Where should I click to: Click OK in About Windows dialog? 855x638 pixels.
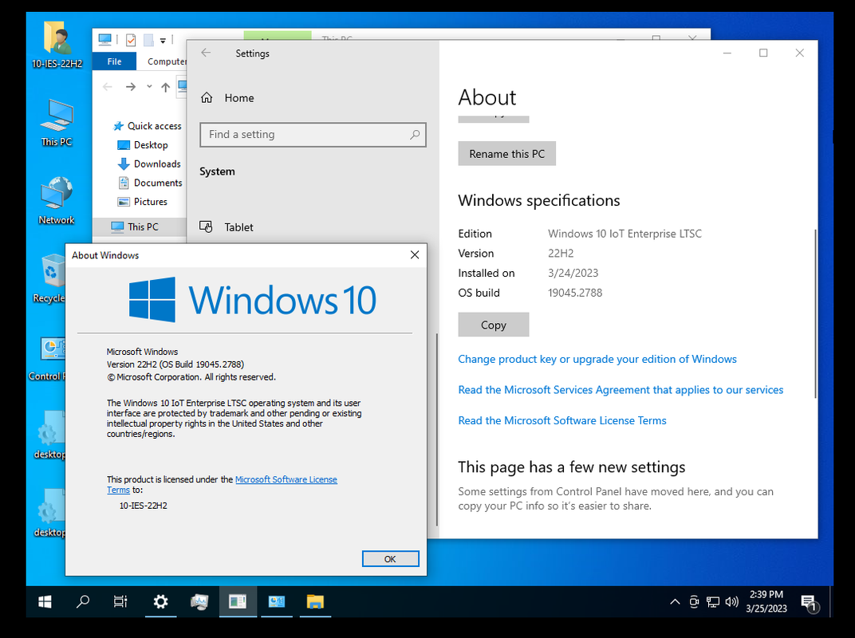pyautogui.click(x=391, y=559)
